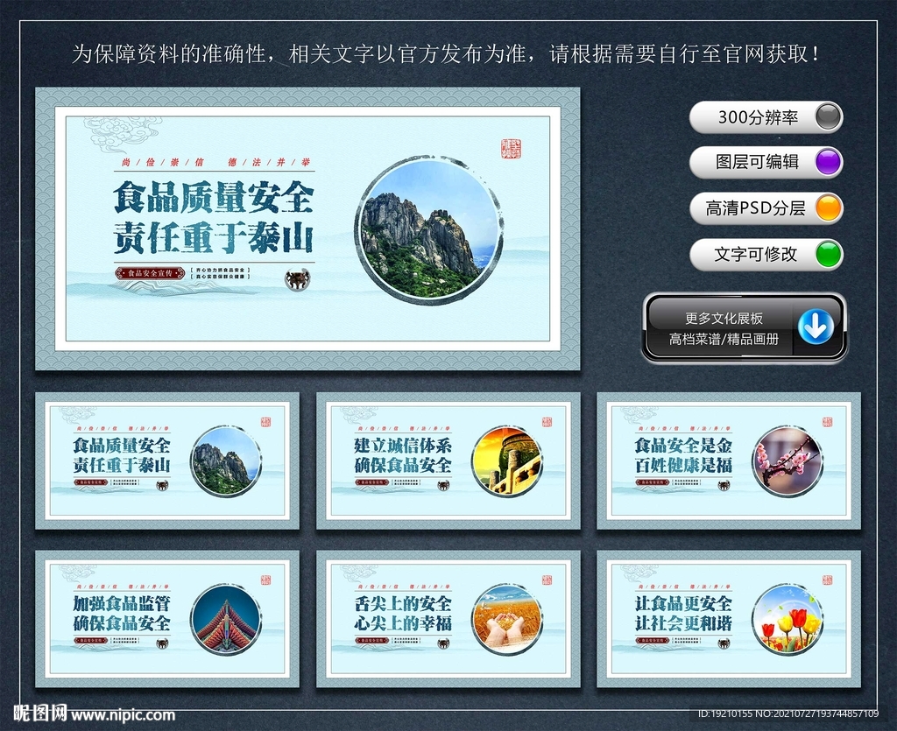Click the plum blossom circle image
This screenshot has width=897, height=731.
tap(788, 460)
